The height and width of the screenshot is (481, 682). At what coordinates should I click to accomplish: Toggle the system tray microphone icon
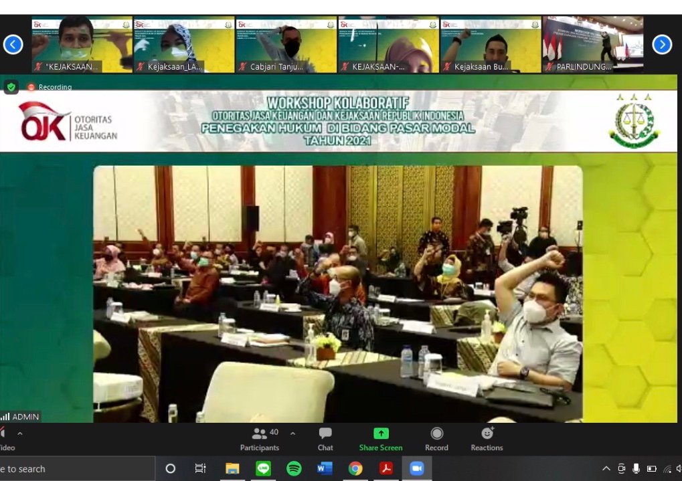coord(636,468)
